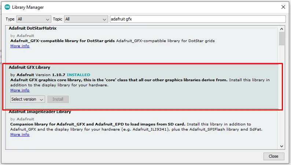The width and height of the screenshot is (291, 165).
Task: Click the INSTALLED status label
Action: (78, 75)
